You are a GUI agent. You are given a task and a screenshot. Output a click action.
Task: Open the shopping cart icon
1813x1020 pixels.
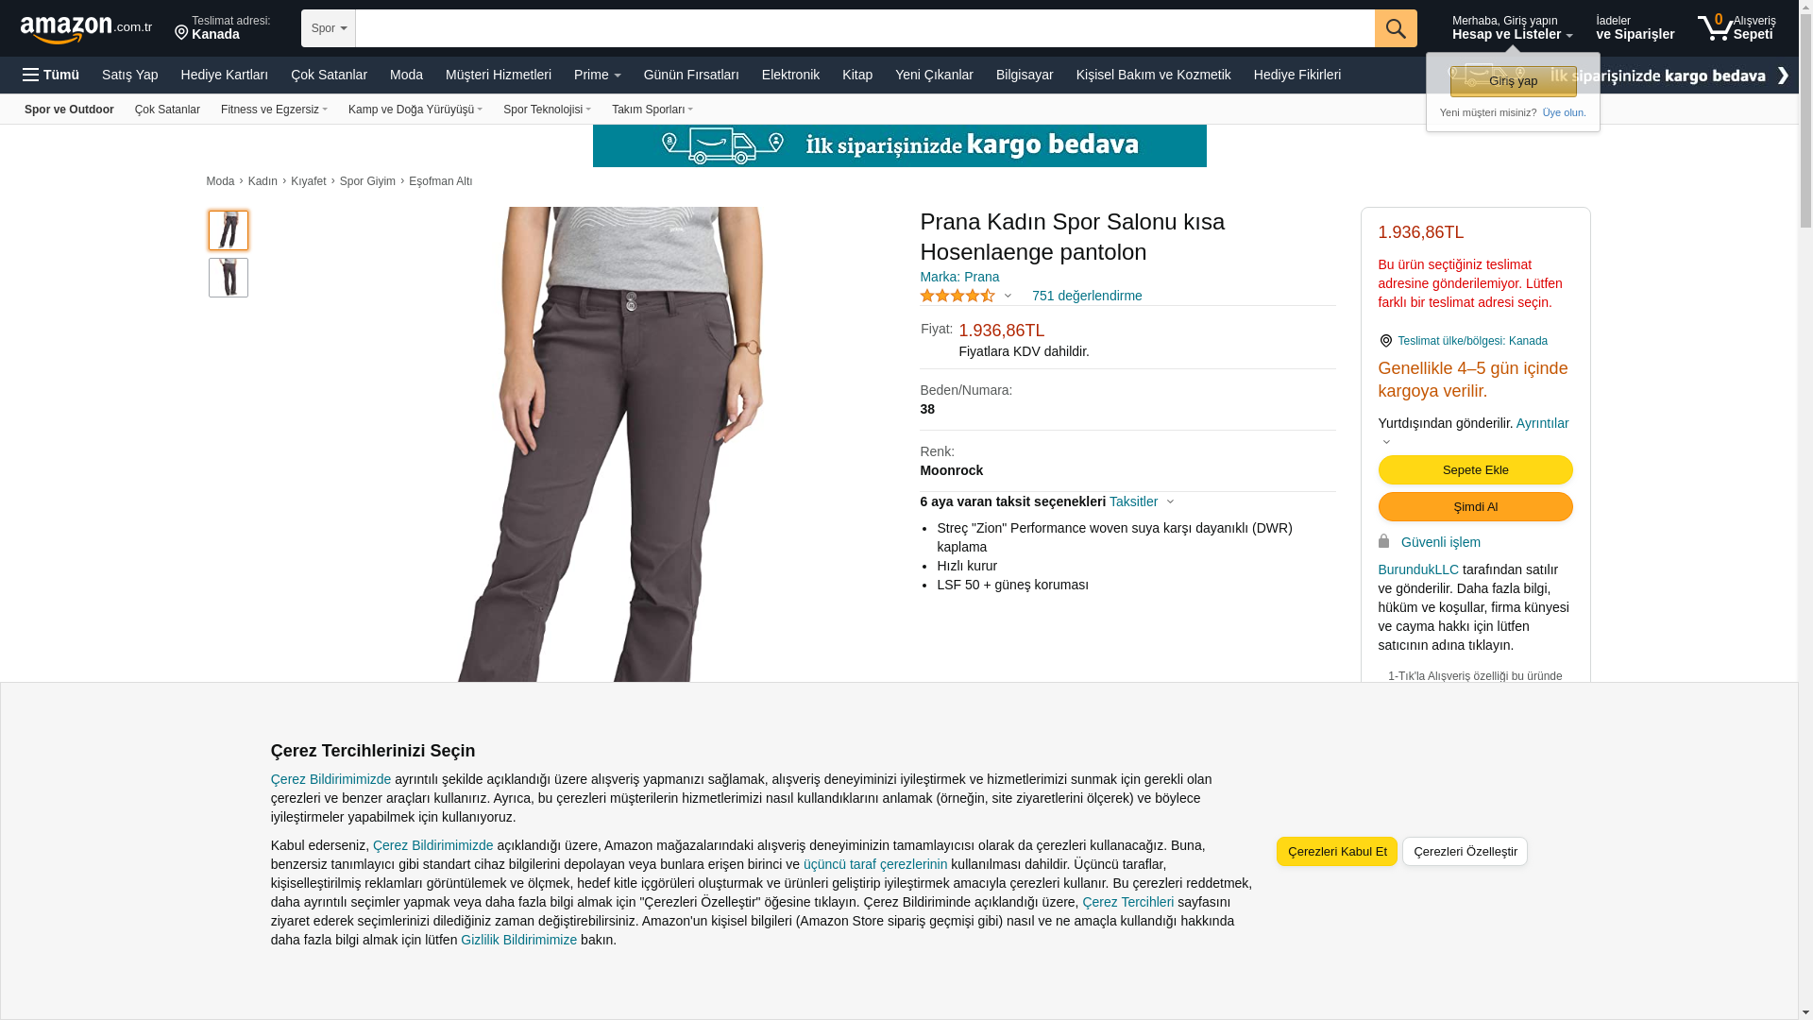click(1716, 27)
